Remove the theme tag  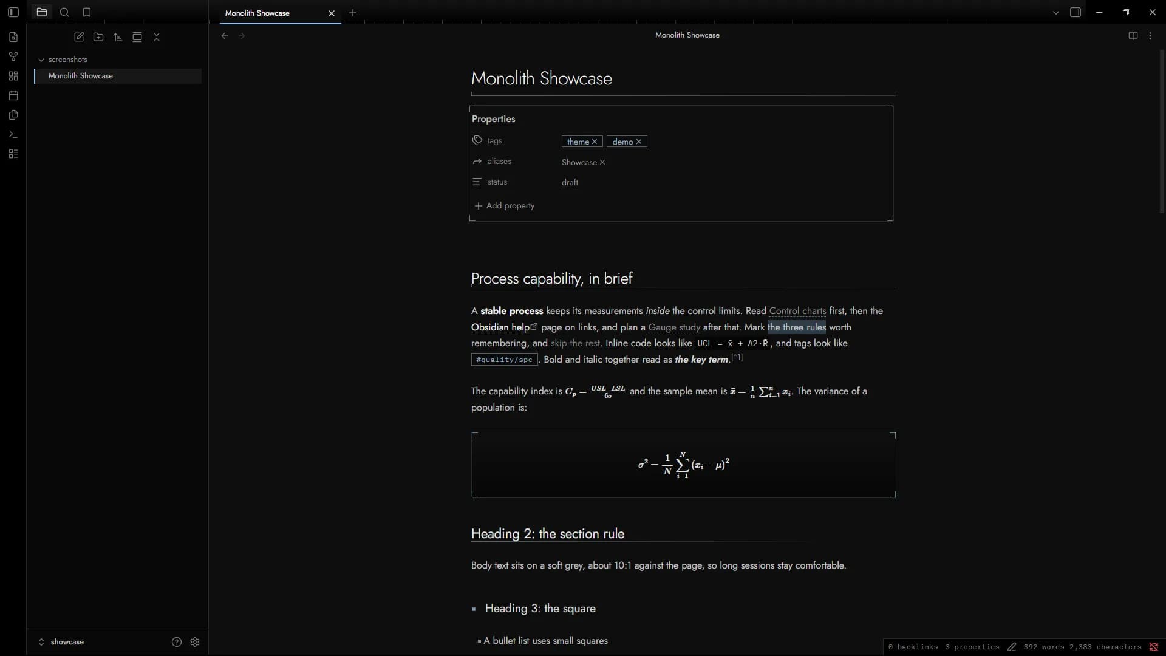click(595, 142)
